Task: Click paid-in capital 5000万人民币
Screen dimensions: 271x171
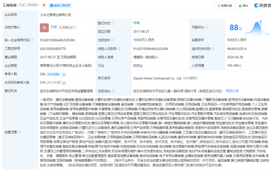Action: click(236, 40)
